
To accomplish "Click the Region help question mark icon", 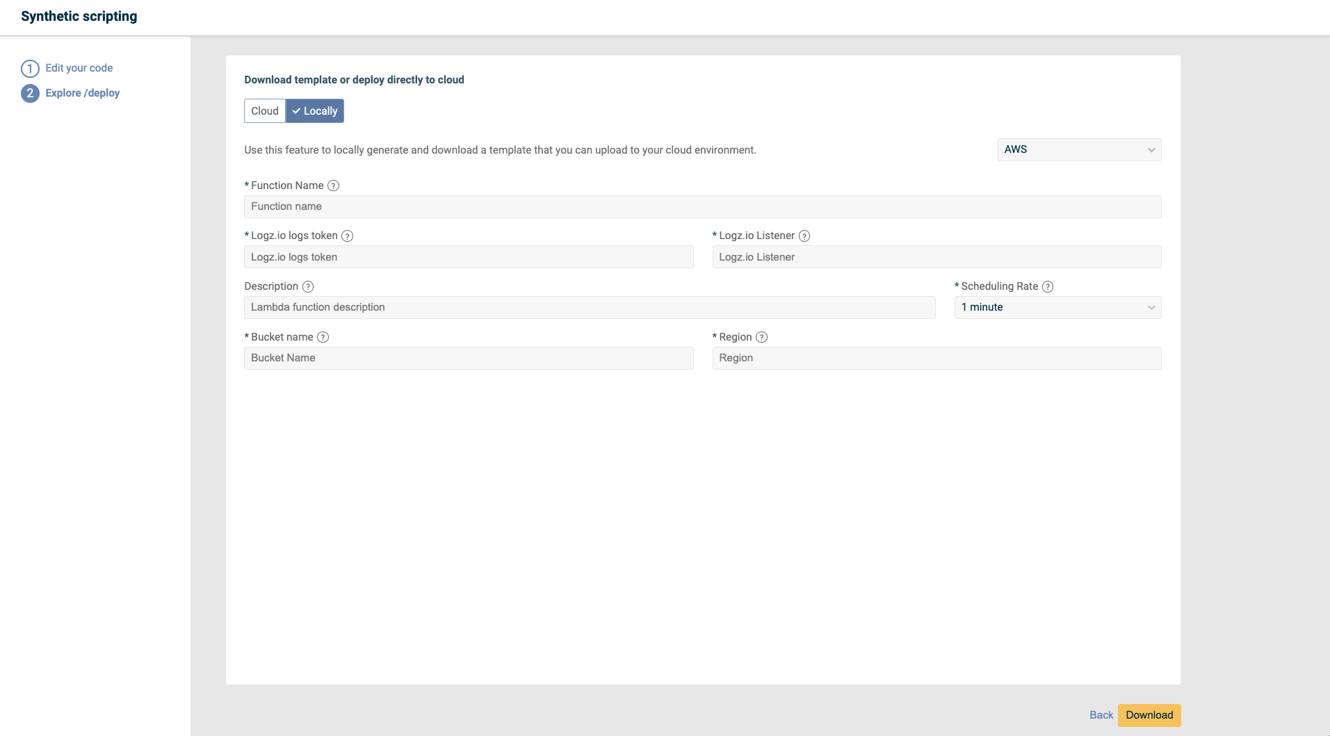I will coord(761,337).
